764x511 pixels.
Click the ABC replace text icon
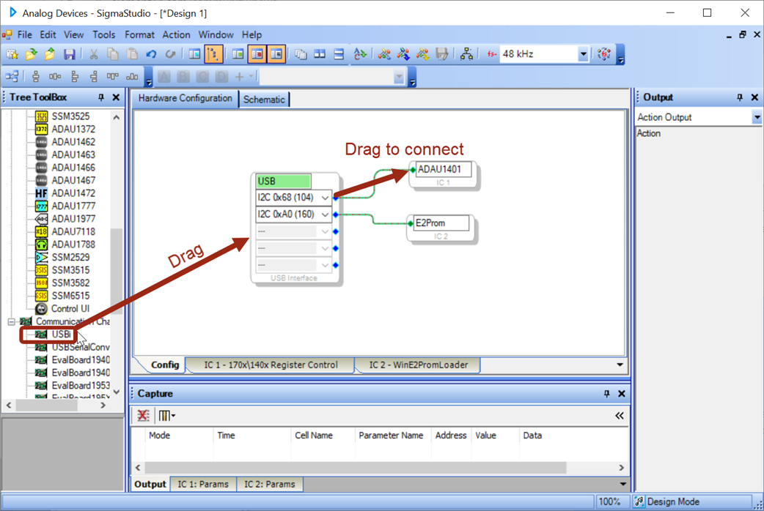pyautogui.click(x=360, y=54)
